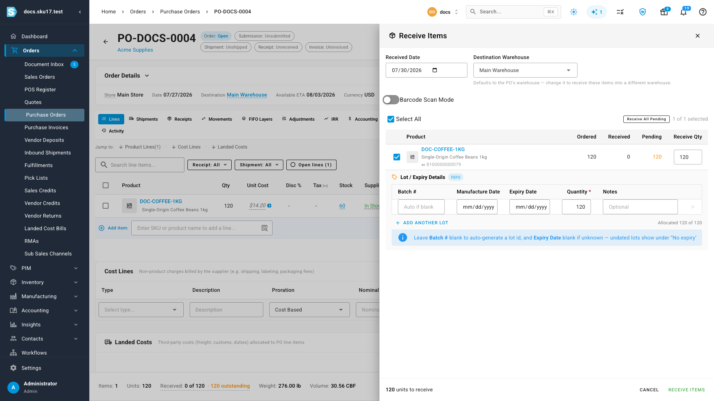Viewport: 714px width, 401px height.
Task: Uncheck the DOC-COFFEE-1KG receive checkbox
Action: (x=397, y=157)
